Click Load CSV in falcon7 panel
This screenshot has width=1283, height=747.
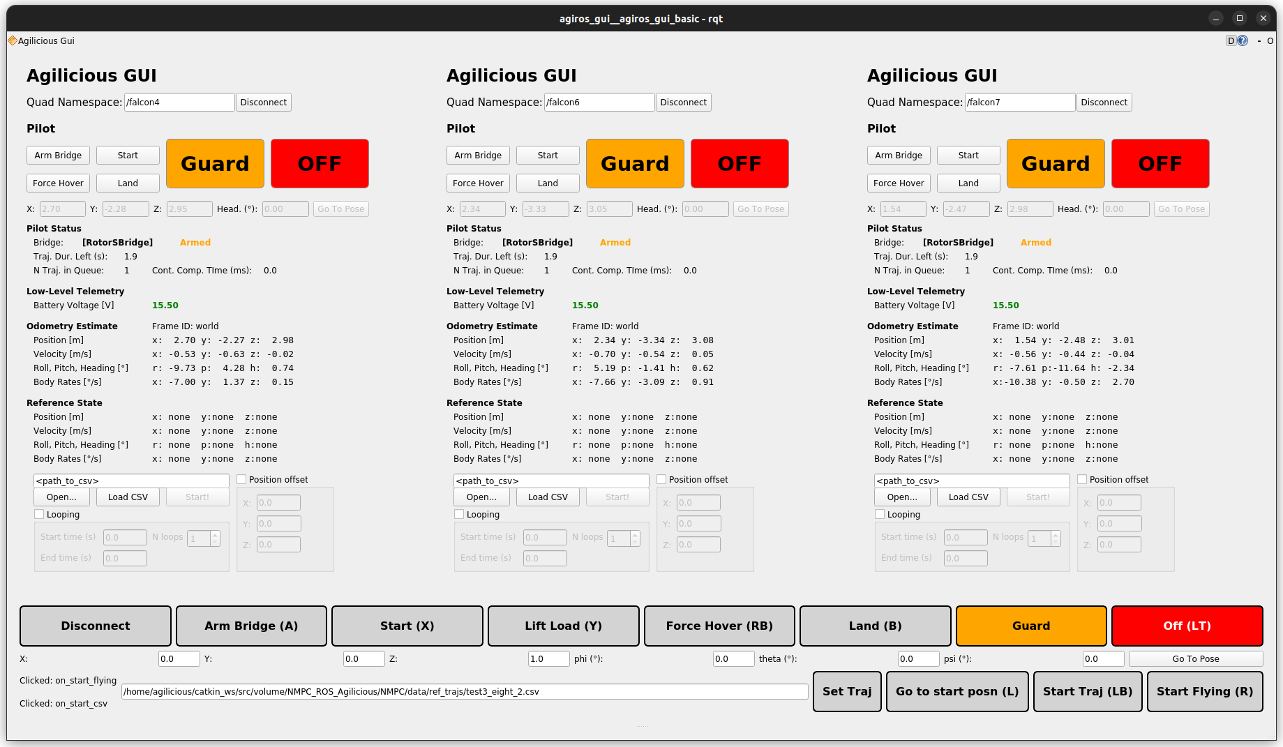(968, 497)
